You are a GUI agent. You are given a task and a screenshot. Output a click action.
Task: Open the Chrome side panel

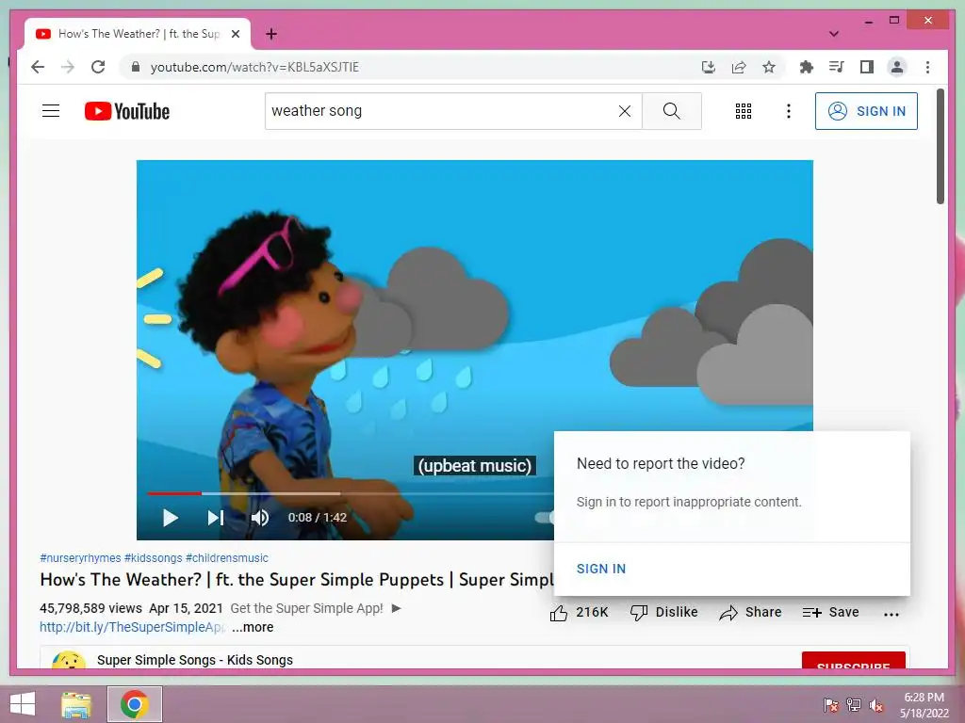[867, 67]
